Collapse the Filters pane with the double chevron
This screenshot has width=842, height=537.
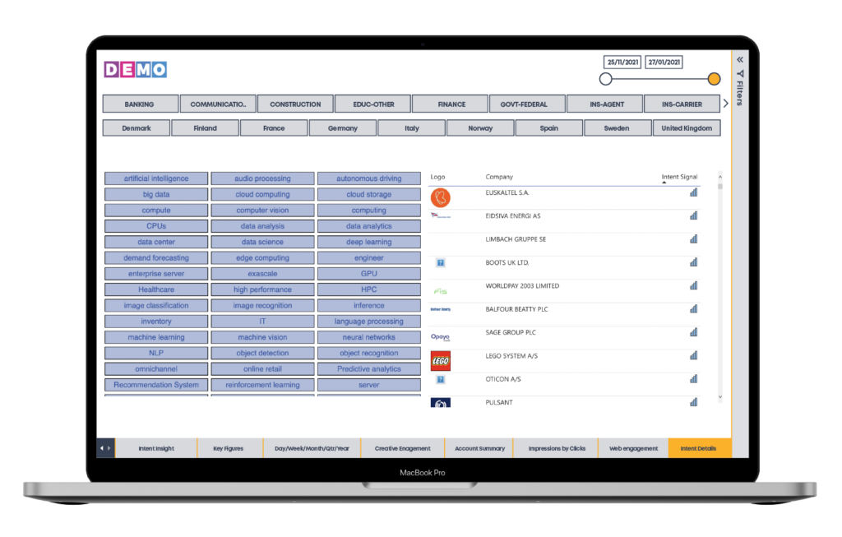pos(740,59)
